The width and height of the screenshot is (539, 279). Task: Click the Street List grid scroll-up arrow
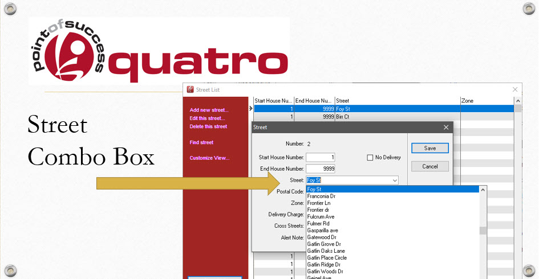tap(518, 101)
